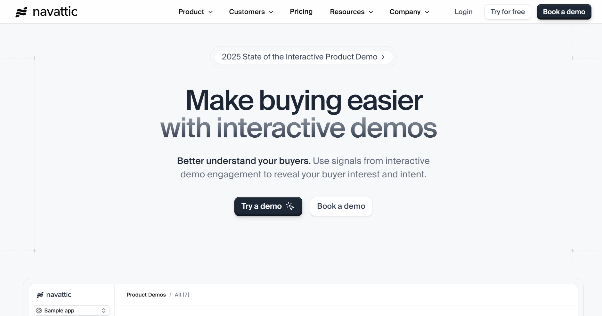This screenshot has height=316, width=602.
Task: Open the Sample app workspace selector
Action: [x=72, y=311]
